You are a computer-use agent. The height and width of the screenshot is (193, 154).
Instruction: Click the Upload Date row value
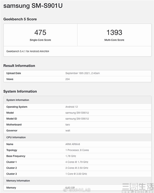[83, 73]
